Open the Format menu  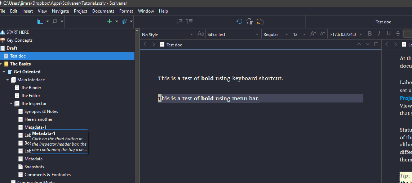point(126,11)
